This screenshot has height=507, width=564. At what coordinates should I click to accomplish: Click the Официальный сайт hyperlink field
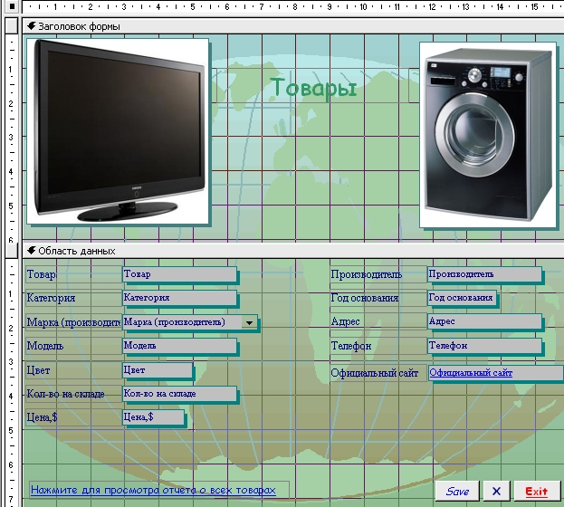[494, 372]
